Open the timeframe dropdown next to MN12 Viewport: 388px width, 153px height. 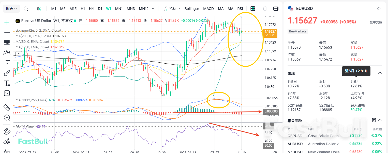point(153,8)
